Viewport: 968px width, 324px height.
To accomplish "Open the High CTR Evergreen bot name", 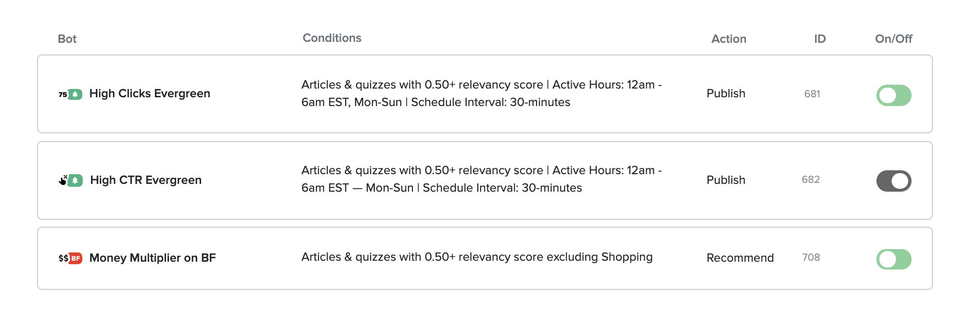I will tap(146, 180).
